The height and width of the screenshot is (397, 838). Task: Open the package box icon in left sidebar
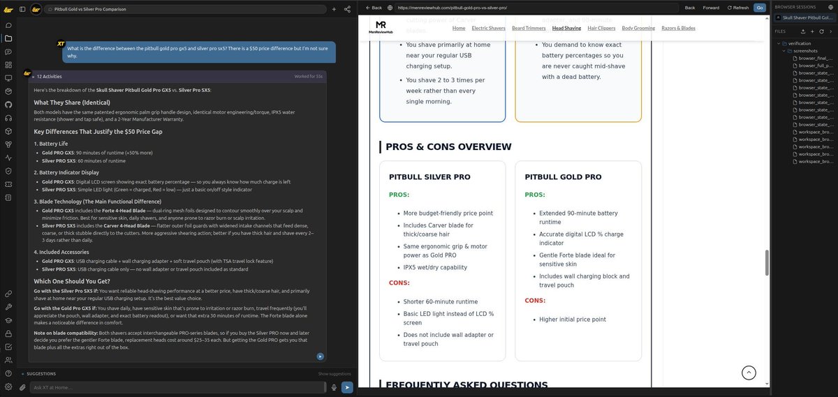point(8,91)
